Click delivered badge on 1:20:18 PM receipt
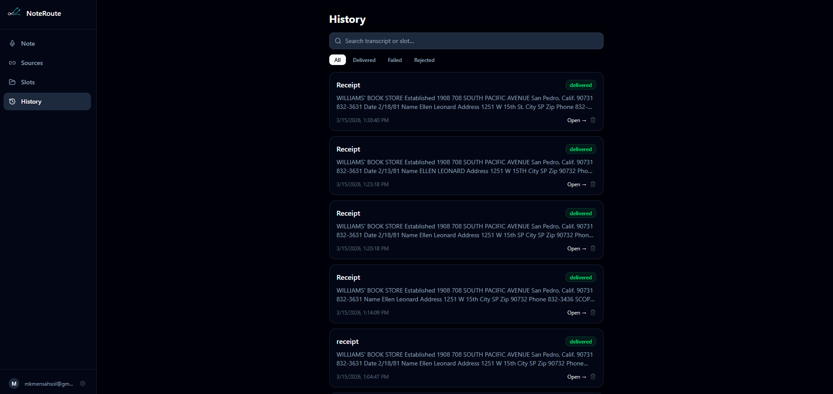 (x=581, y=213)
